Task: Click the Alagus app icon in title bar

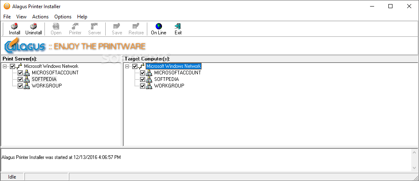Action: coord(7,6)
